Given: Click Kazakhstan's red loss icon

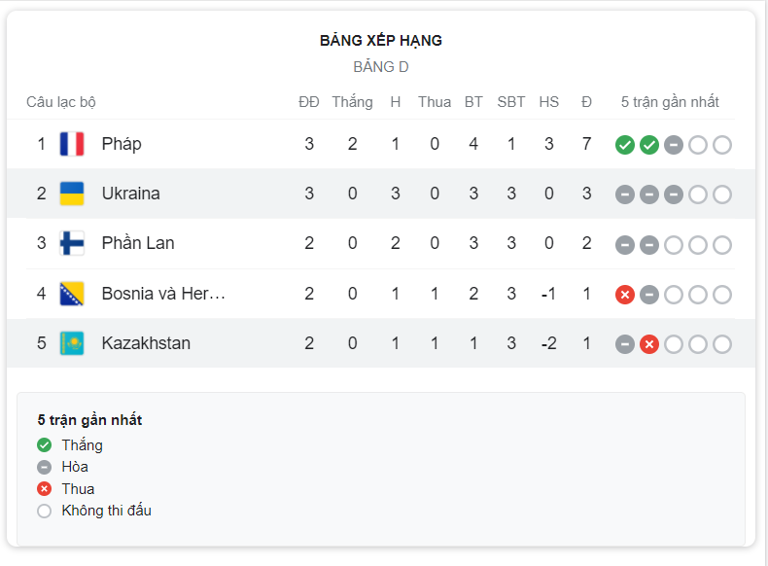Looking at the screenshot, I should tap(649, 344).
